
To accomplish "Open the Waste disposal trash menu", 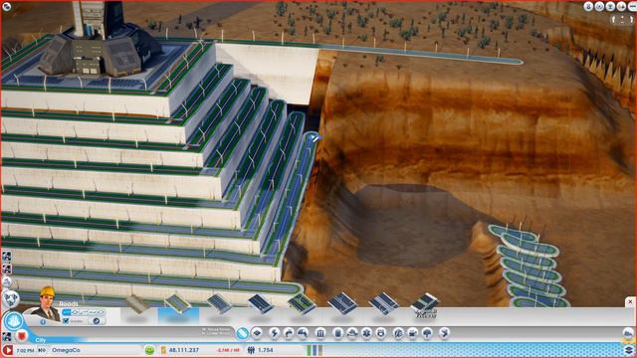I will pos(338,333).
